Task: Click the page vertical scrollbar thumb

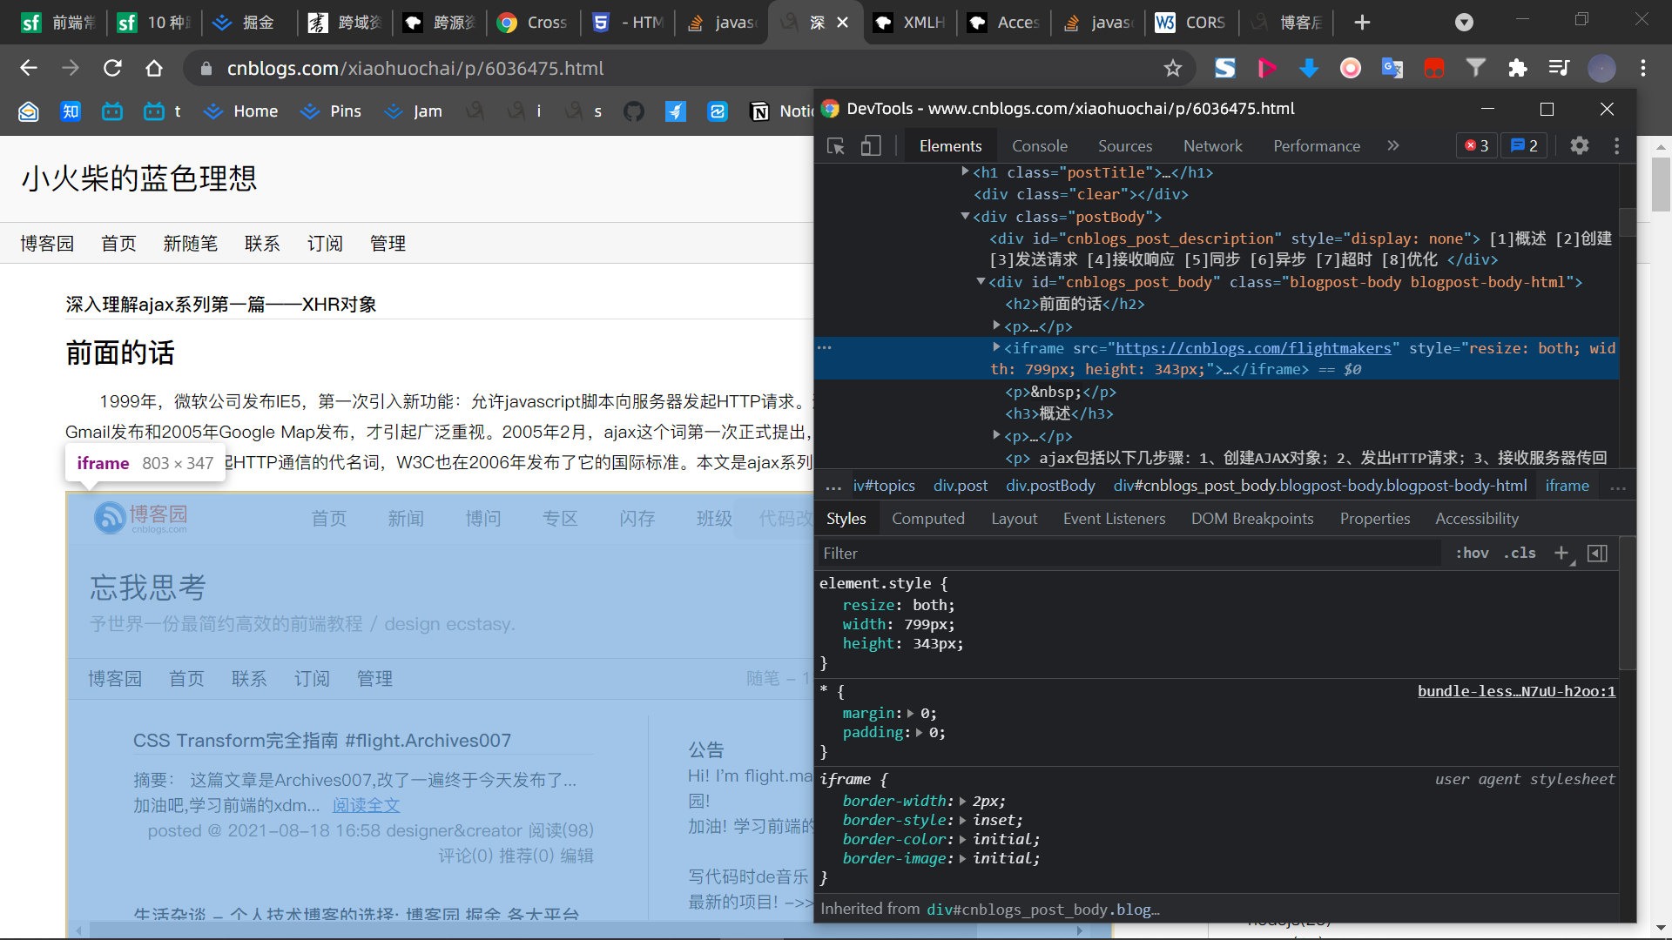Action: point(1661,185)
